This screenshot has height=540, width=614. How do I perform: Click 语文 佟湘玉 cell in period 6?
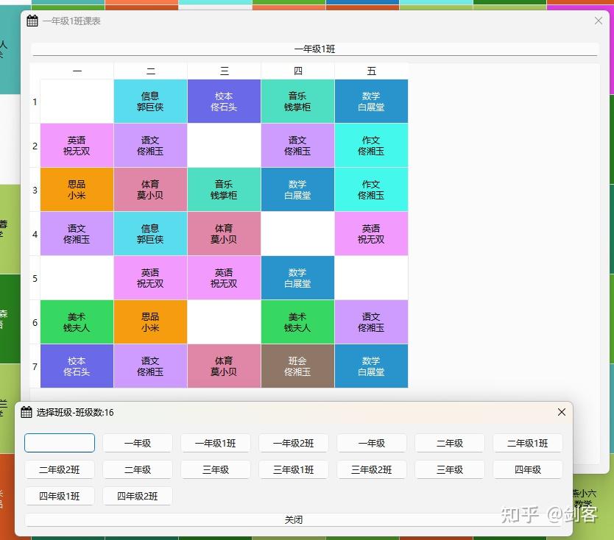pyautogui.click(x=371, y=322)
